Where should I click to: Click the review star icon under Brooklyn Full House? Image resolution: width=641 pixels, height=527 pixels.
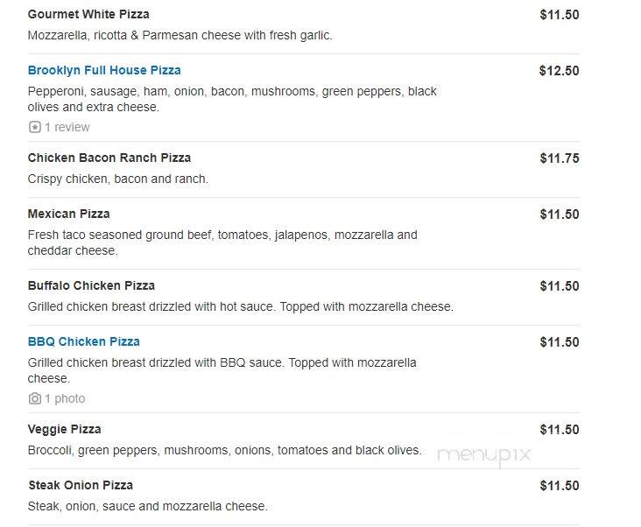click(x=35, y=127)
